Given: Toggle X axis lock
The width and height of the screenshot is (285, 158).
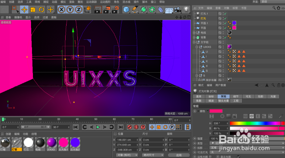Looking at the screenshot, I should click(x=61, y=10).
